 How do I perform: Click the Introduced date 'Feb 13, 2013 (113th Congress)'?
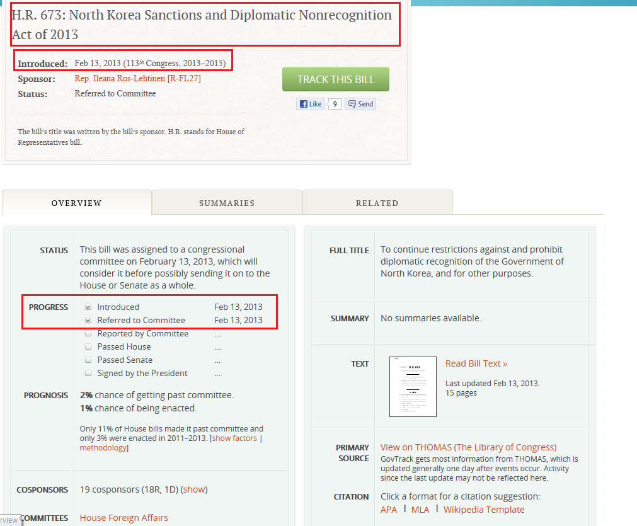[x=150, y=63]
